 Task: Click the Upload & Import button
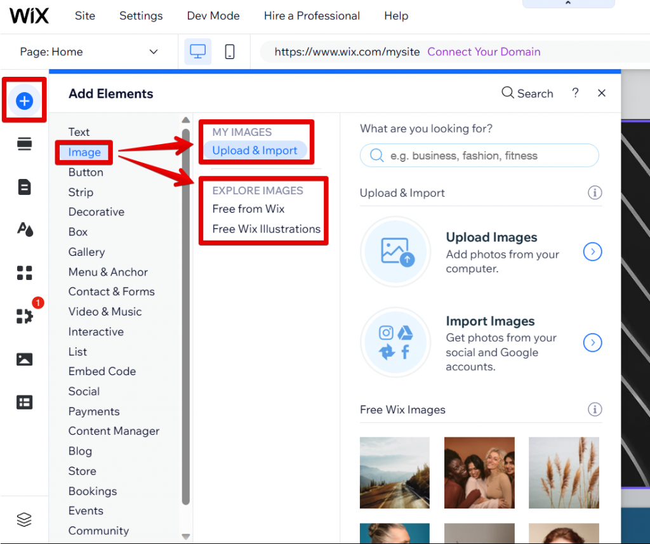tap(255, 150)
